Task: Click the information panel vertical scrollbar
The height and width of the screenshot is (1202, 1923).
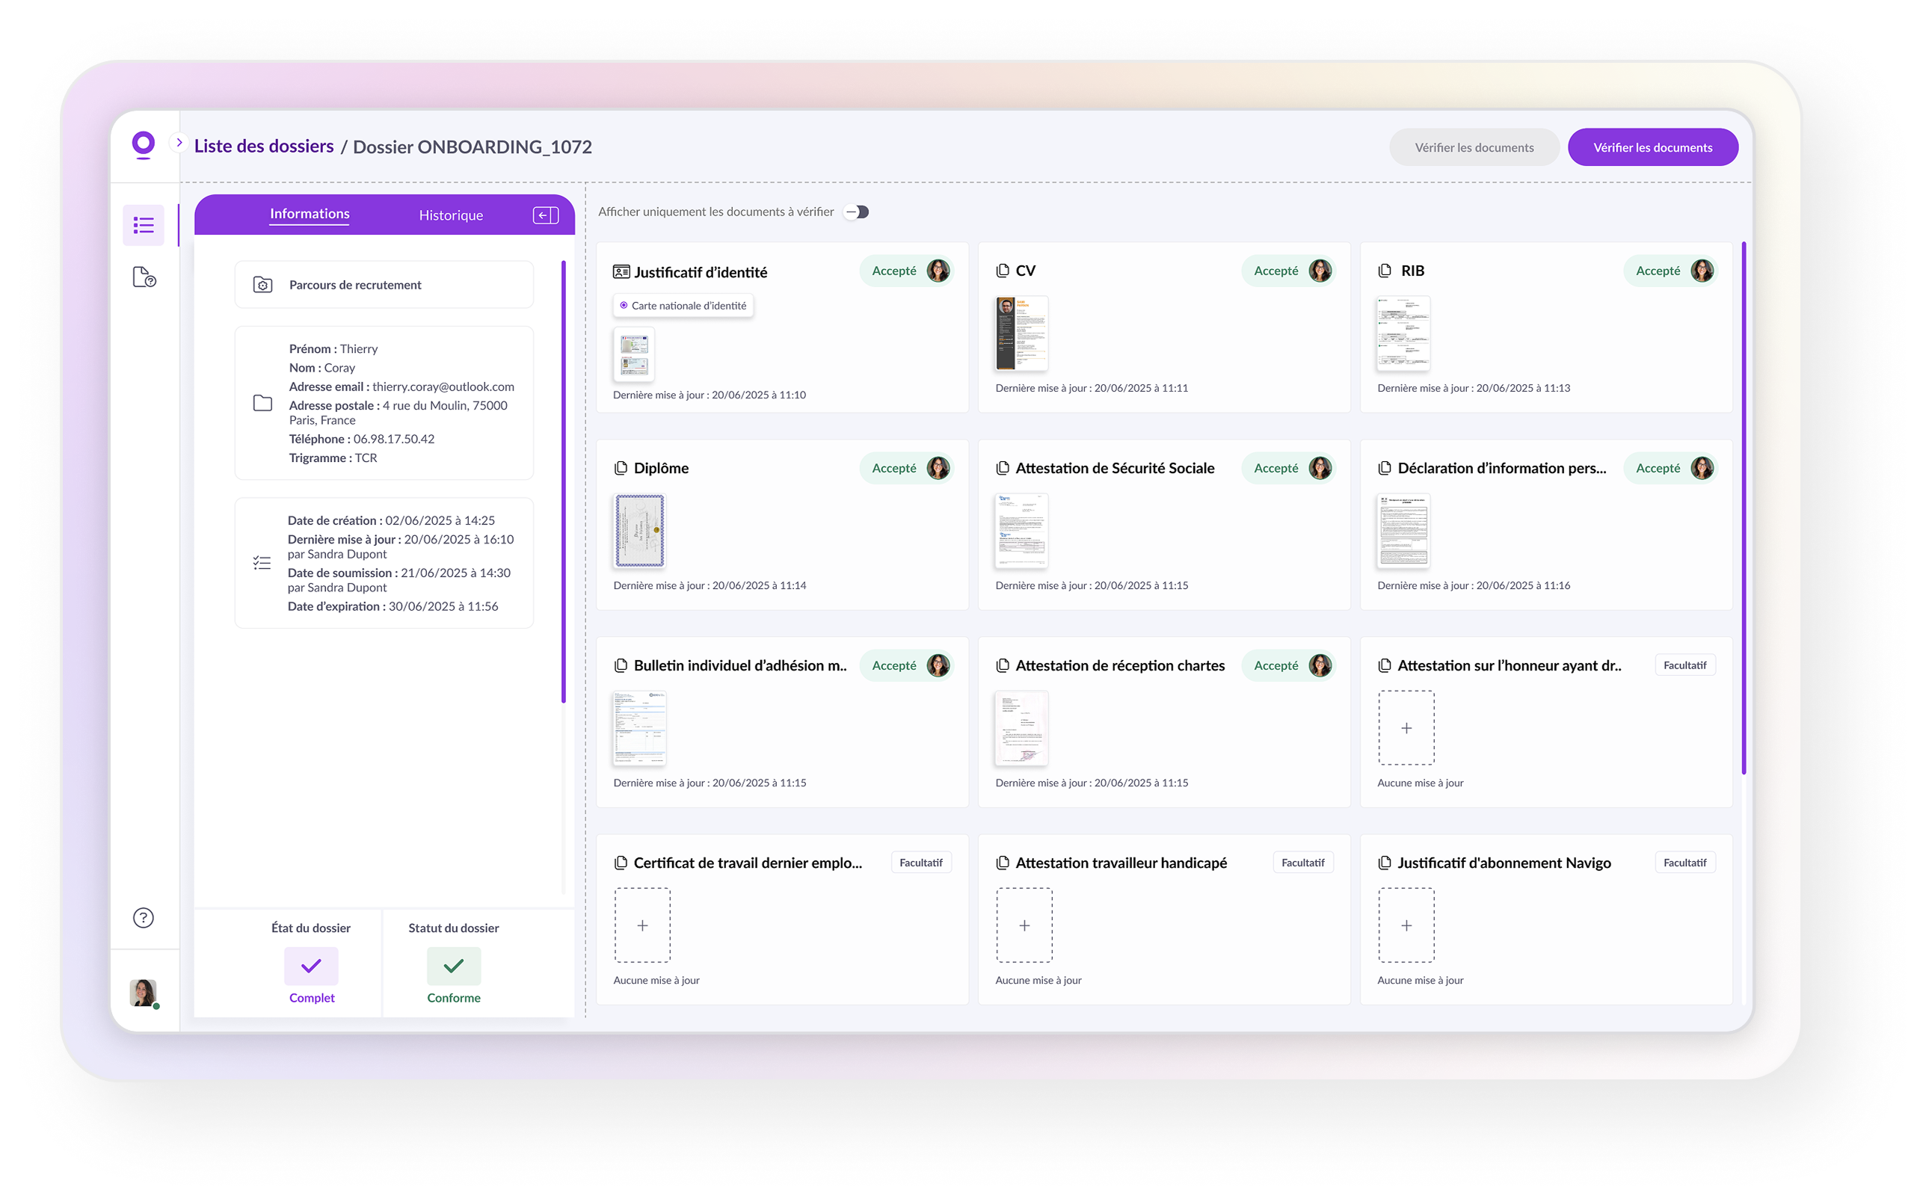Action: [x=563, y=481]
